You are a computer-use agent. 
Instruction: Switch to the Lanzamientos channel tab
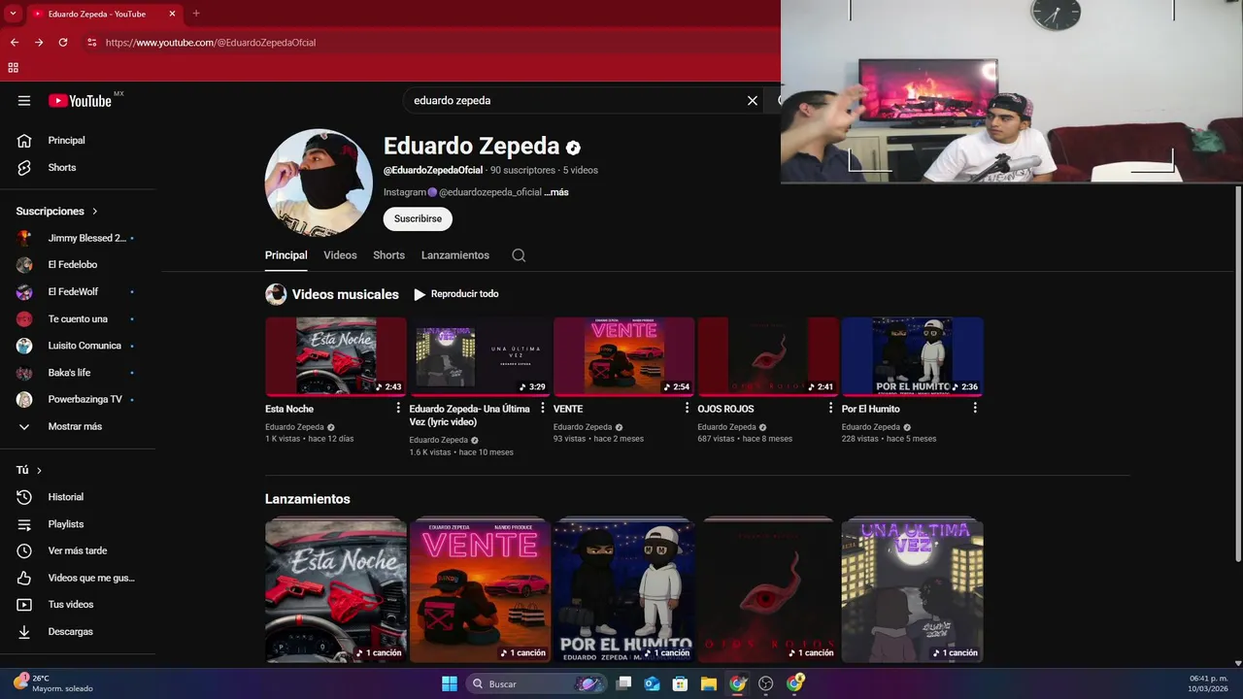tap(455, 255)
